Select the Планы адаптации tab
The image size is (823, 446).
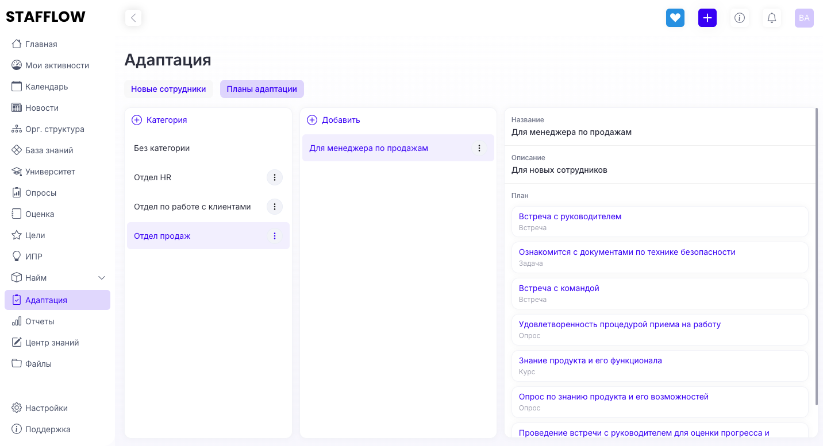(x=262, y=89)
